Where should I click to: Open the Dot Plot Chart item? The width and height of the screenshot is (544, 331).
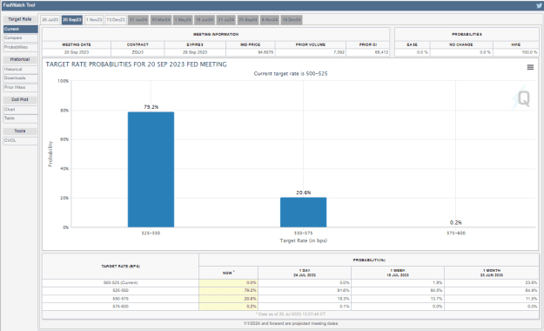[21, 110]
